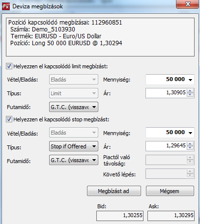This screenshot has height=224, width=200.
Task: Increase the limit order price with up arrow
Action: (190, 91)
